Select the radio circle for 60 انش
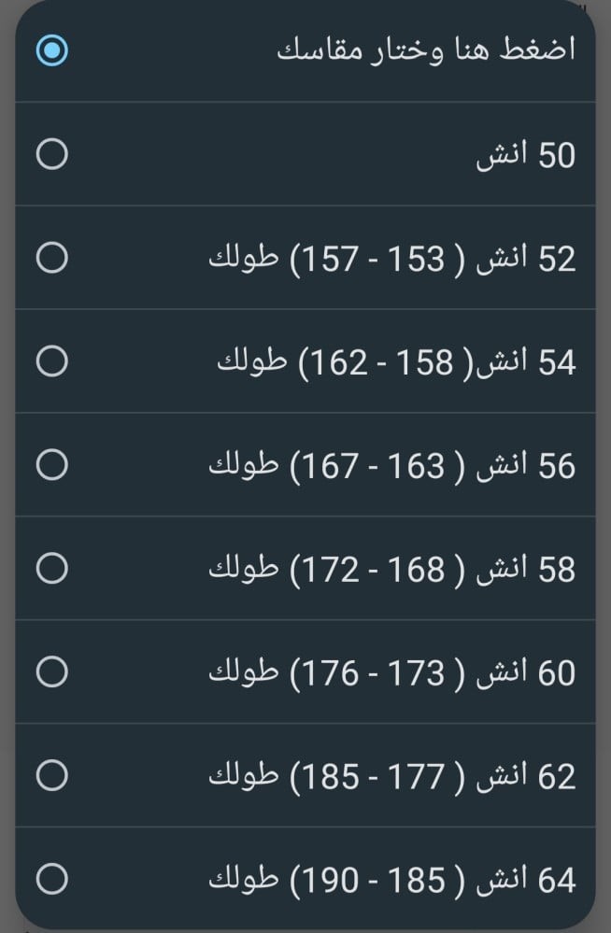Viewport: 611px width, 933px height. tap(51, 671)
